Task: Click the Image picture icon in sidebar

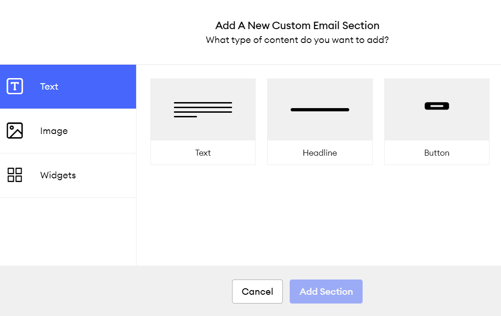Action: [x=14, y=131]
